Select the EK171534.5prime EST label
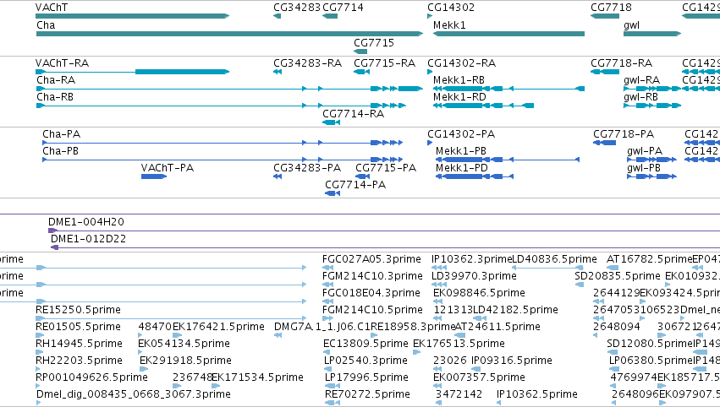 pos(257,377)
